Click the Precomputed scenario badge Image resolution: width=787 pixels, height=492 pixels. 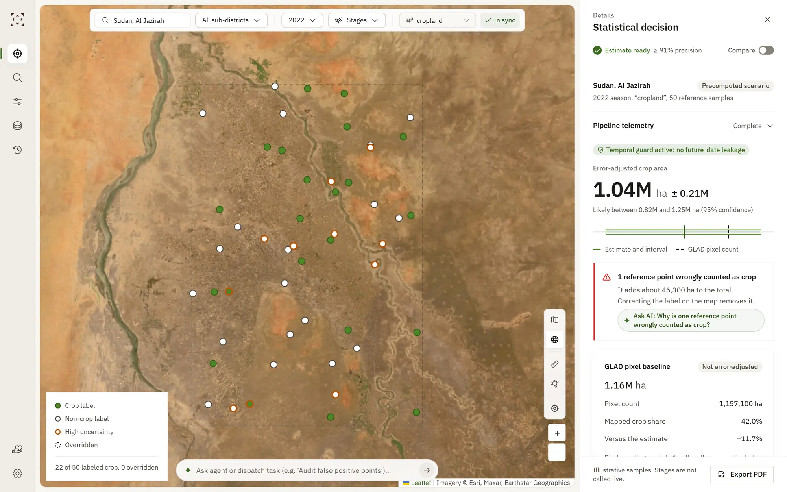click(x=735, y=86)
